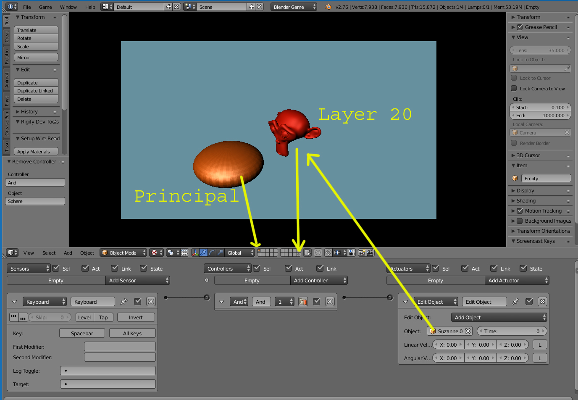Toggle the Sensors State checkbox
The width and height of the screenshot is (578, 400).
click(x=144, y=268)
